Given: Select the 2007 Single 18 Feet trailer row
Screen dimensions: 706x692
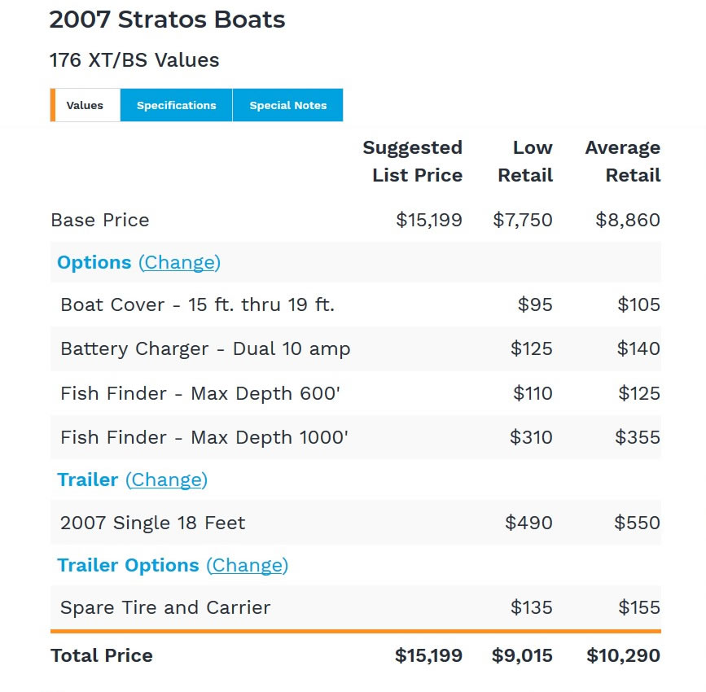Looking at the screenshot, I should pyautogui.click(x=356, y=523).
